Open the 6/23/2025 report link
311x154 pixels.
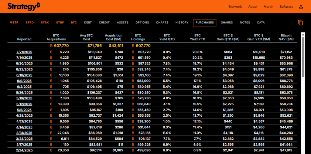point(24,70)
